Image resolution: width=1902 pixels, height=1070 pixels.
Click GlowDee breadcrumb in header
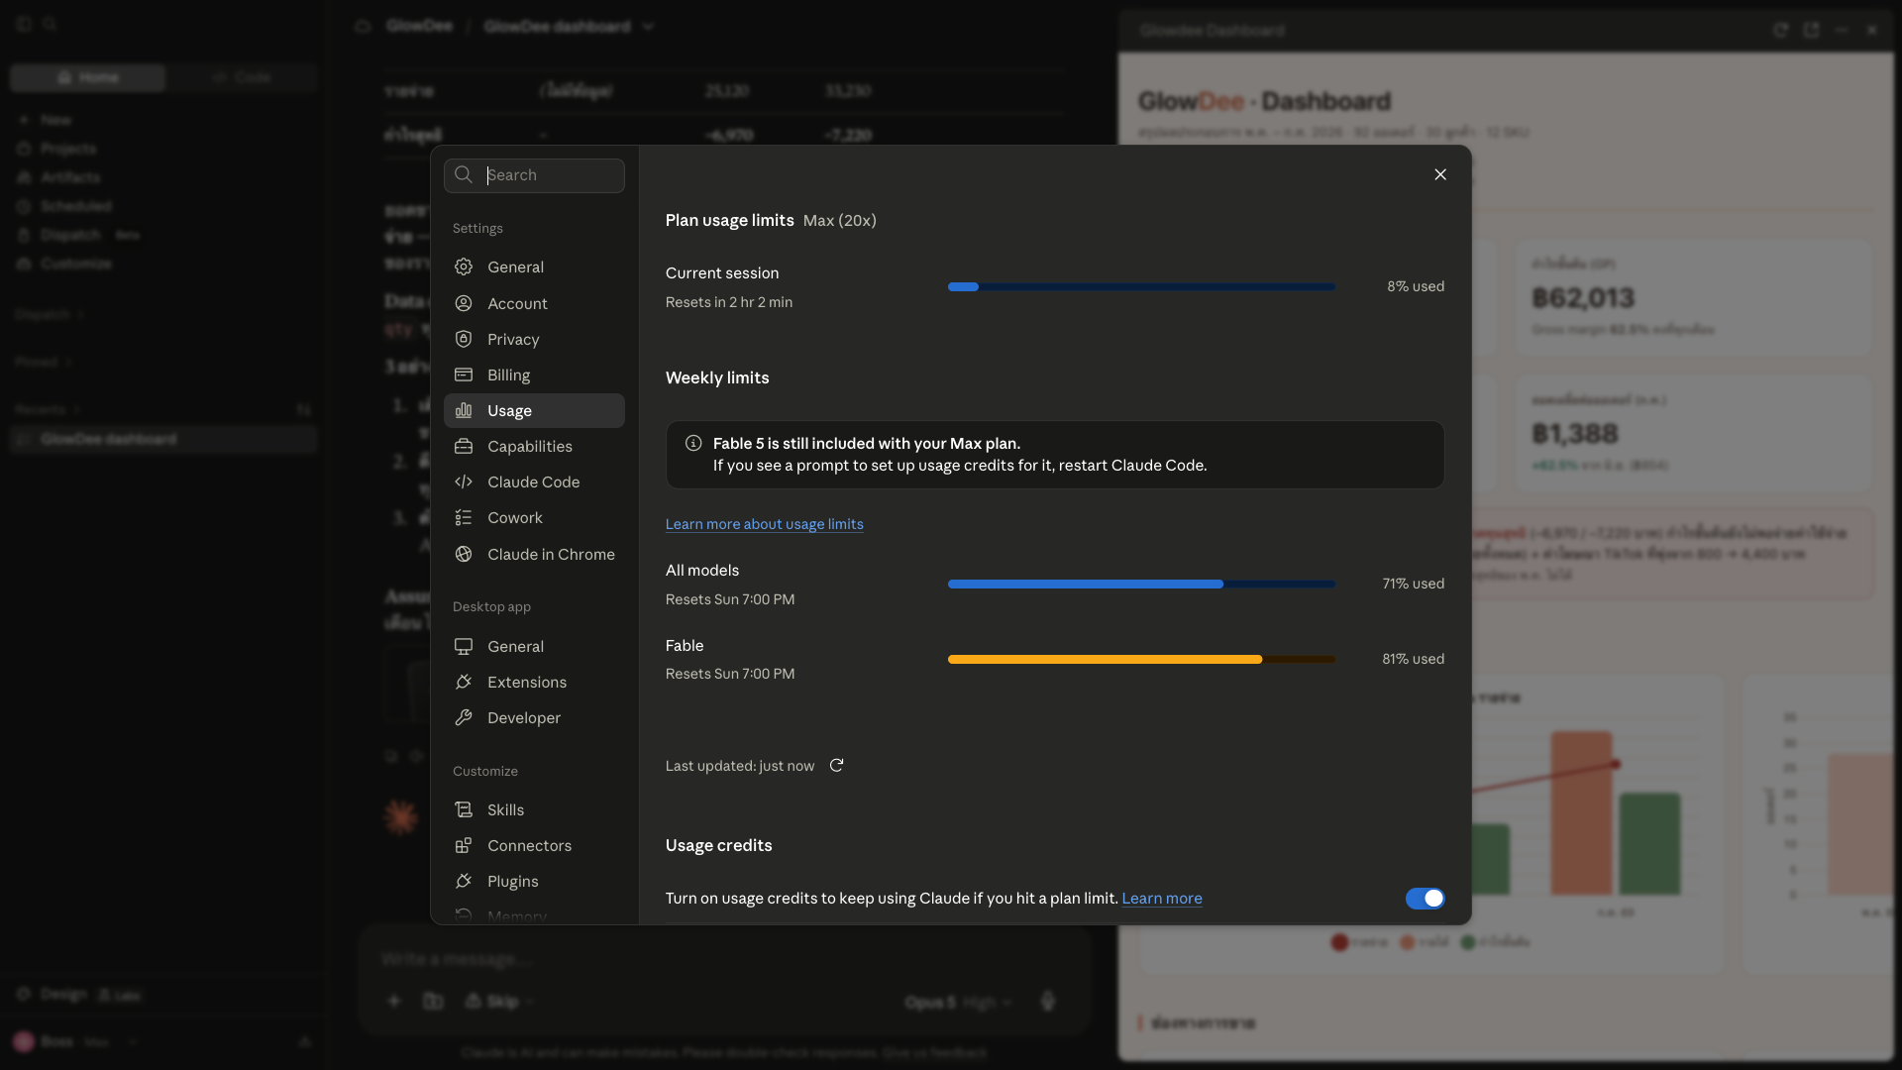coord(419,27)
